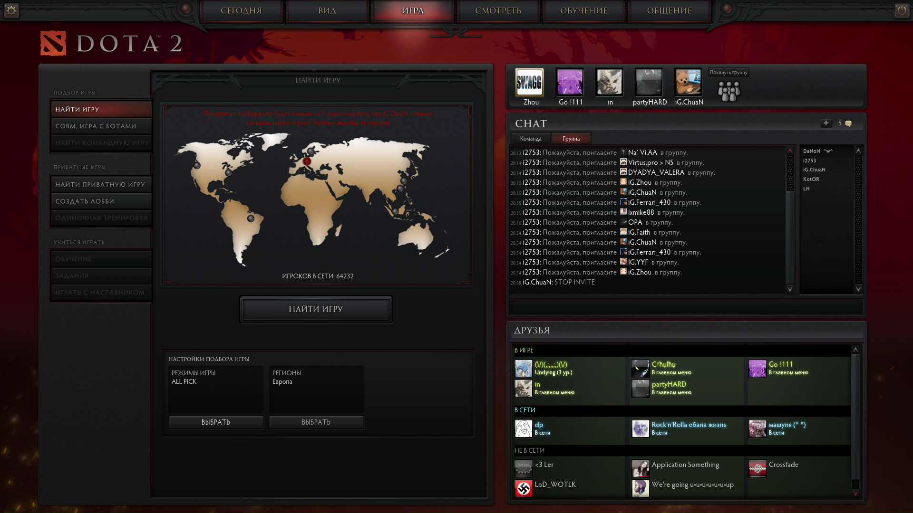The image size is (913, 513).
Task: Choose game modes with ВЫБРАТЬ under ALL PICK
Action: tap(216, 422)
